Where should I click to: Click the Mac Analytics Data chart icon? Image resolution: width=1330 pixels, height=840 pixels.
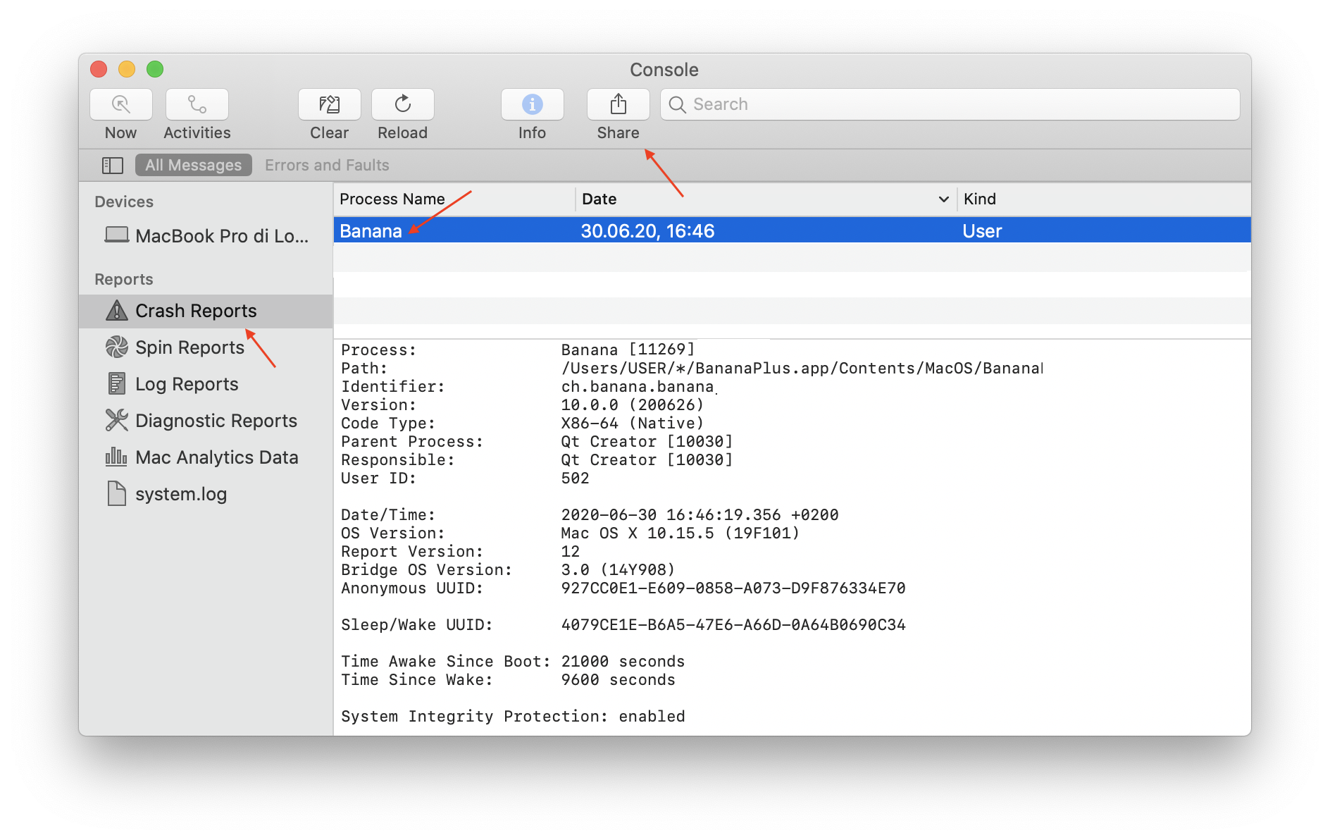116,457
